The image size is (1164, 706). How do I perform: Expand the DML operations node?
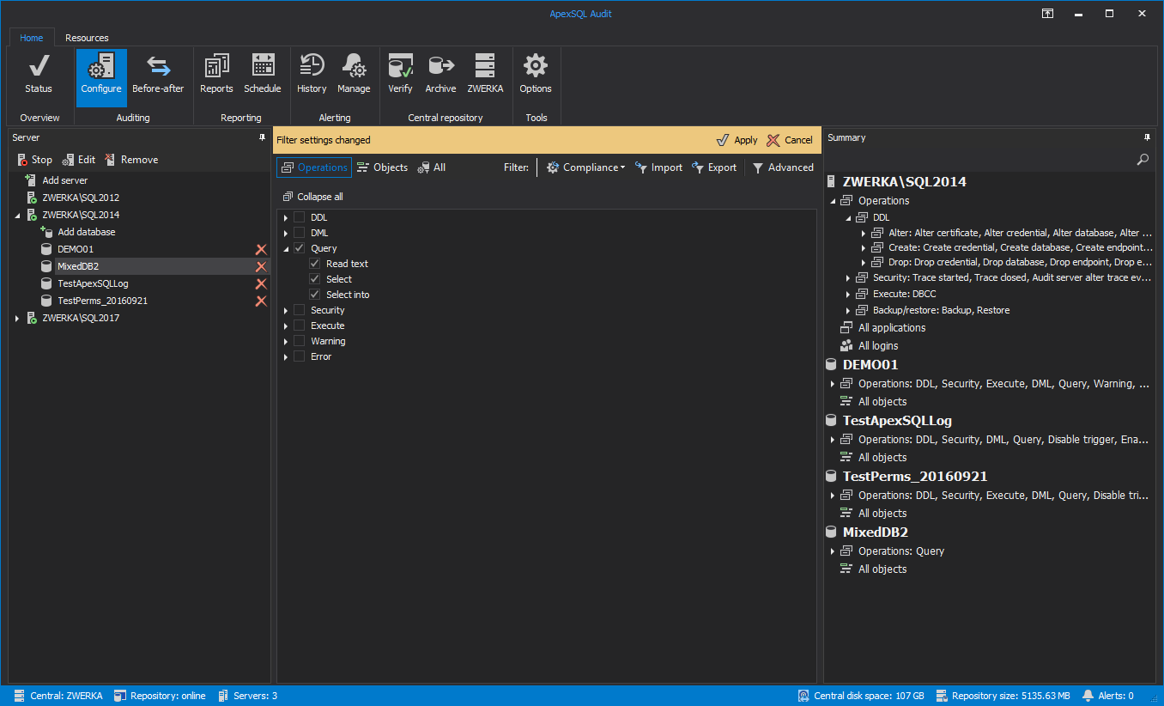tap(286, 234)
